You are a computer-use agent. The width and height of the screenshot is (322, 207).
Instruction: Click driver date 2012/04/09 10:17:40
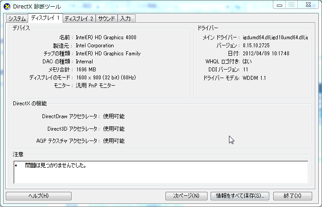click(x=266, y=54)
